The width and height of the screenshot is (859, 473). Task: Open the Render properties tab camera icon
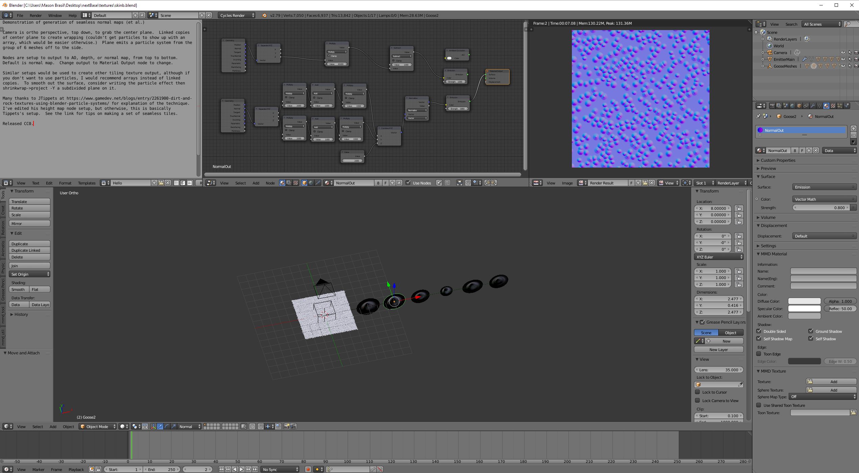772,106
